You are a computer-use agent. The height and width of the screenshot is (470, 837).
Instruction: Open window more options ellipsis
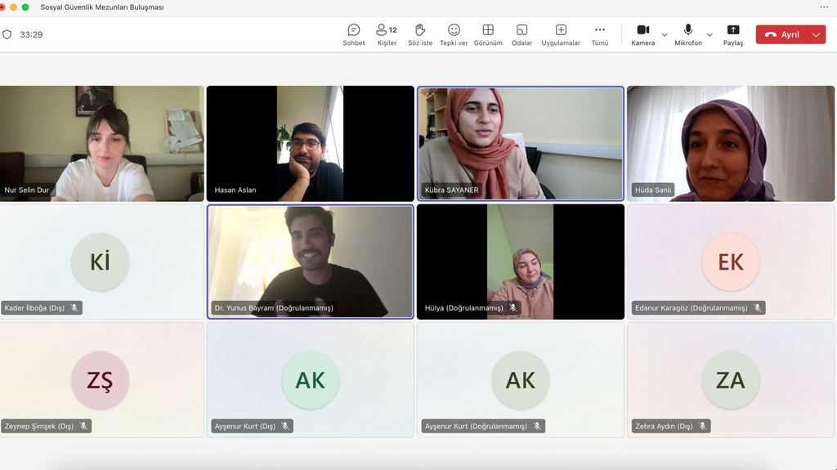824,7
